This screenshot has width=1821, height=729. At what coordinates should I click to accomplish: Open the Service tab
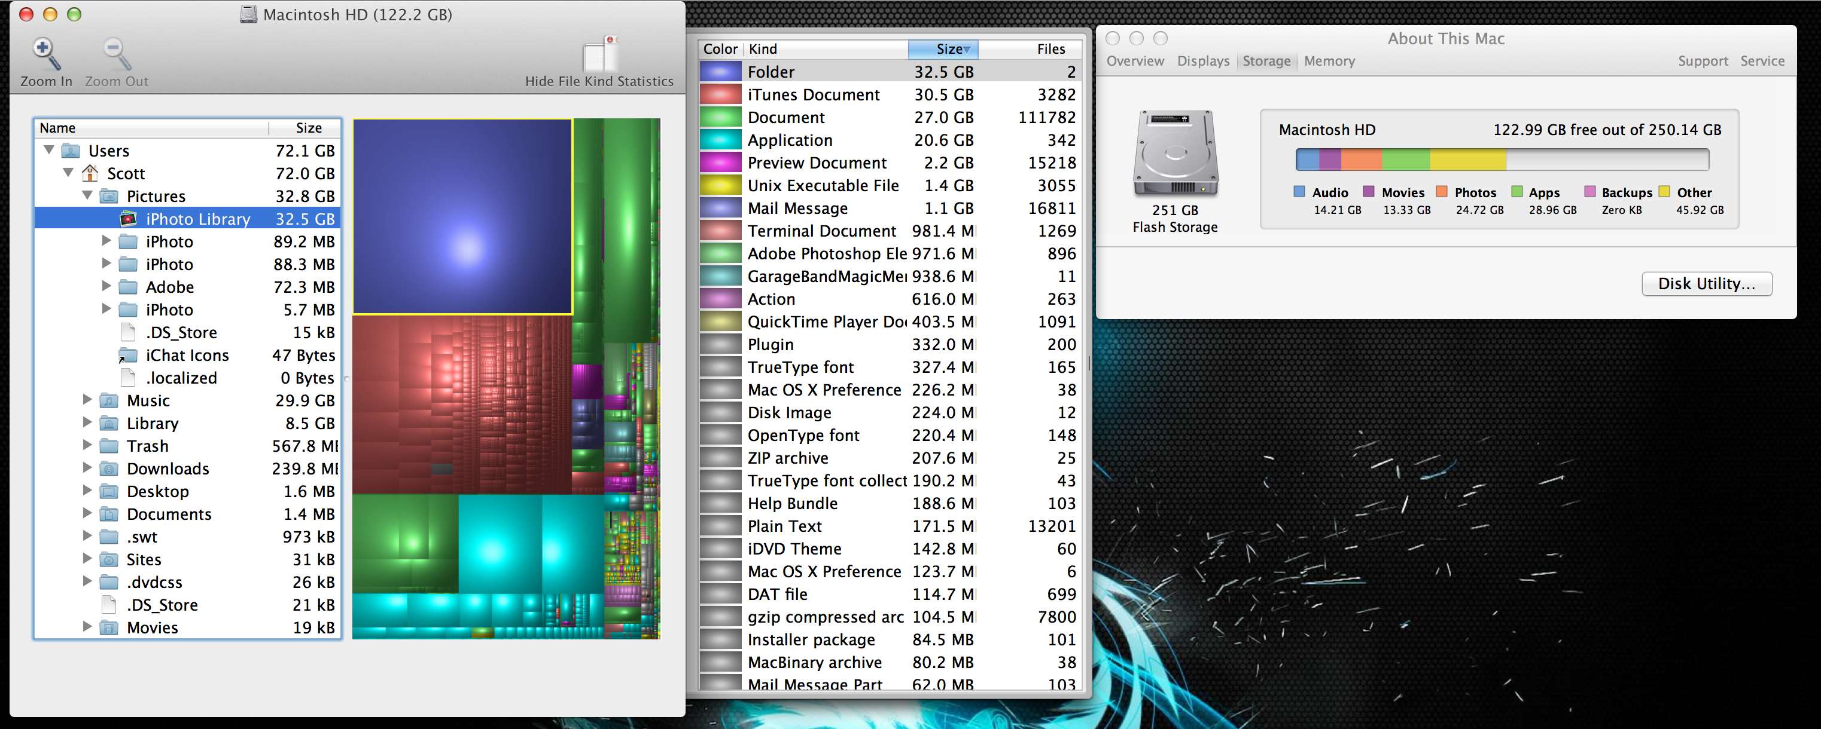click(x=1762, y=61)
